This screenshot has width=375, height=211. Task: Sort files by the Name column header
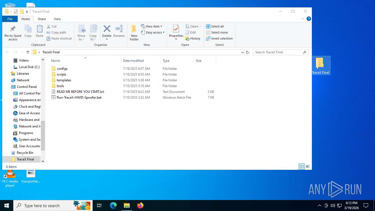(x=85, y=61)
